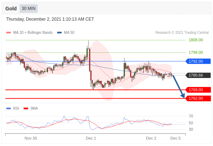
Task: Toggle the MA 20 + Bollinger Bands legend
Action: tap(29, 32)
